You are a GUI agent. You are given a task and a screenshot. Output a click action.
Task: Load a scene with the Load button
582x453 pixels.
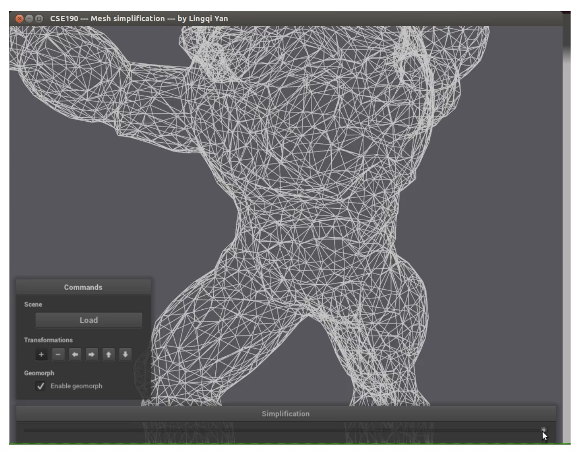(x=89, y=320)
